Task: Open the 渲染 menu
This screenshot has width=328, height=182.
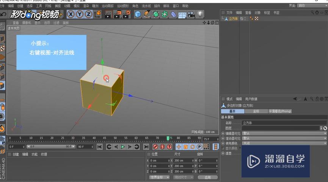Action: coord(86,6)
